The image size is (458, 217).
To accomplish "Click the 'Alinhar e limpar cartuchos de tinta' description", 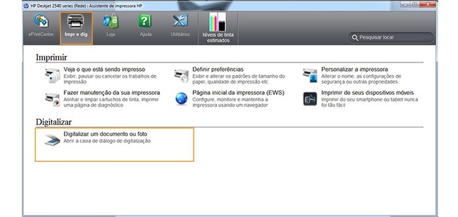I will (x=111, y=102).
